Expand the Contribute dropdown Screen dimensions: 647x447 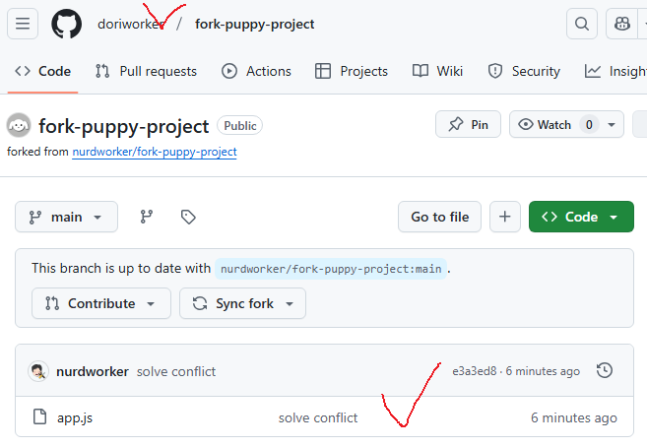click(101, 303)
